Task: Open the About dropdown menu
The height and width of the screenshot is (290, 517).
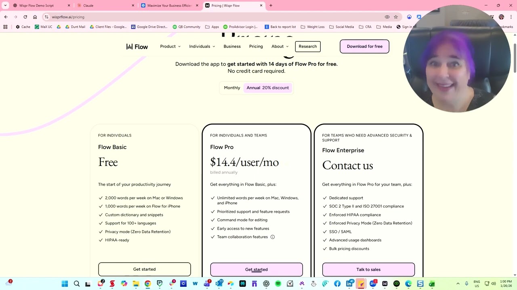Action: pos(280,46)
